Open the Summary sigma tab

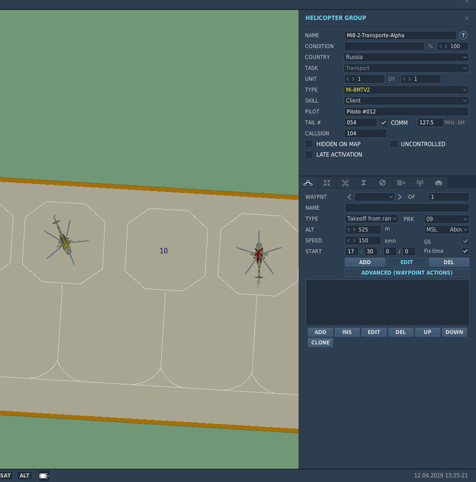coord(364,183)
